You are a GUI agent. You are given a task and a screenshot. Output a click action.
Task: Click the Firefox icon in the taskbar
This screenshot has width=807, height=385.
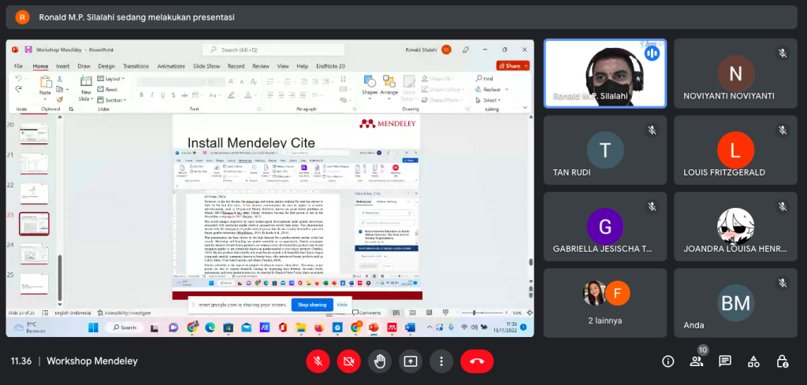(318, 327)
